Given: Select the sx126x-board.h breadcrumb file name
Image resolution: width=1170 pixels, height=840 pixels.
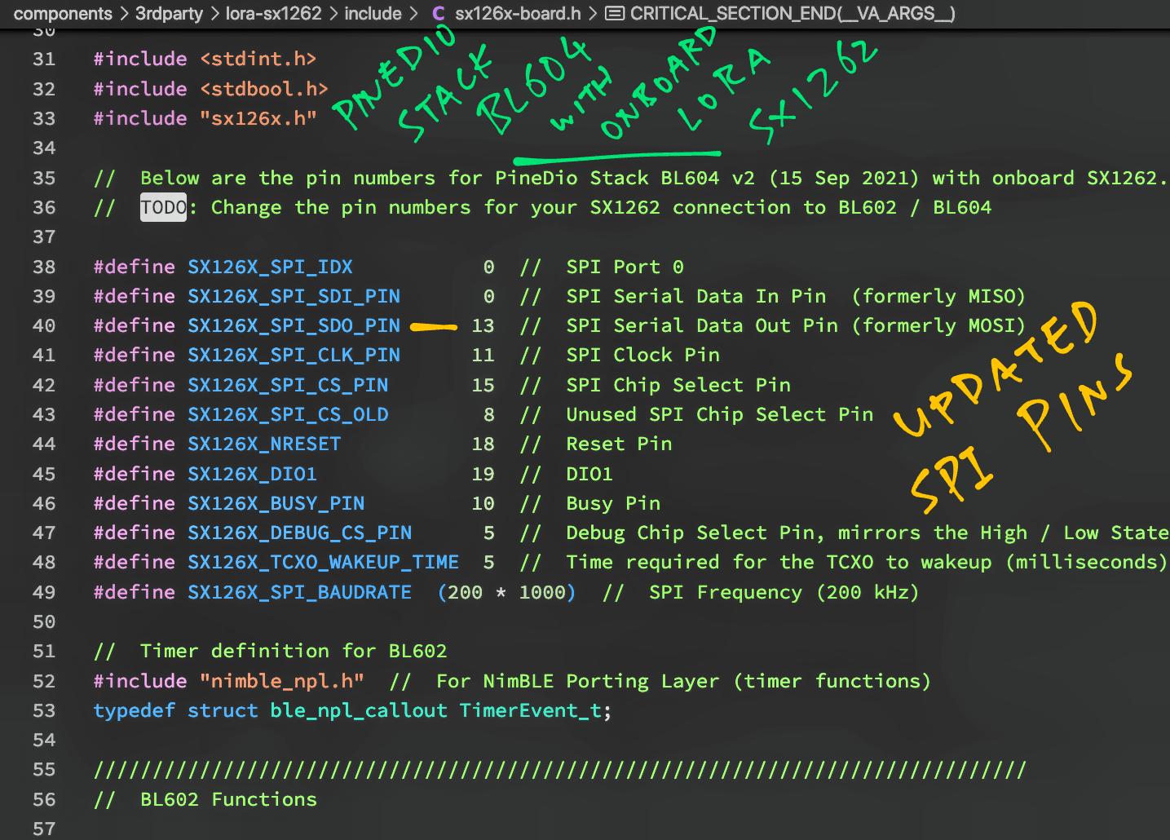Looking at the screenshot, I should pyautogui.click(x=518, y=14).
